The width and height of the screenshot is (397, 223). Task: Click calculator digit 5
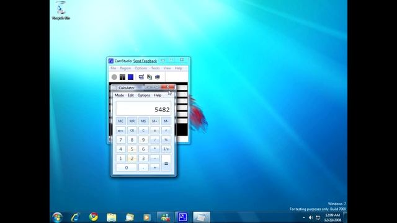click(x=132, y=149)
